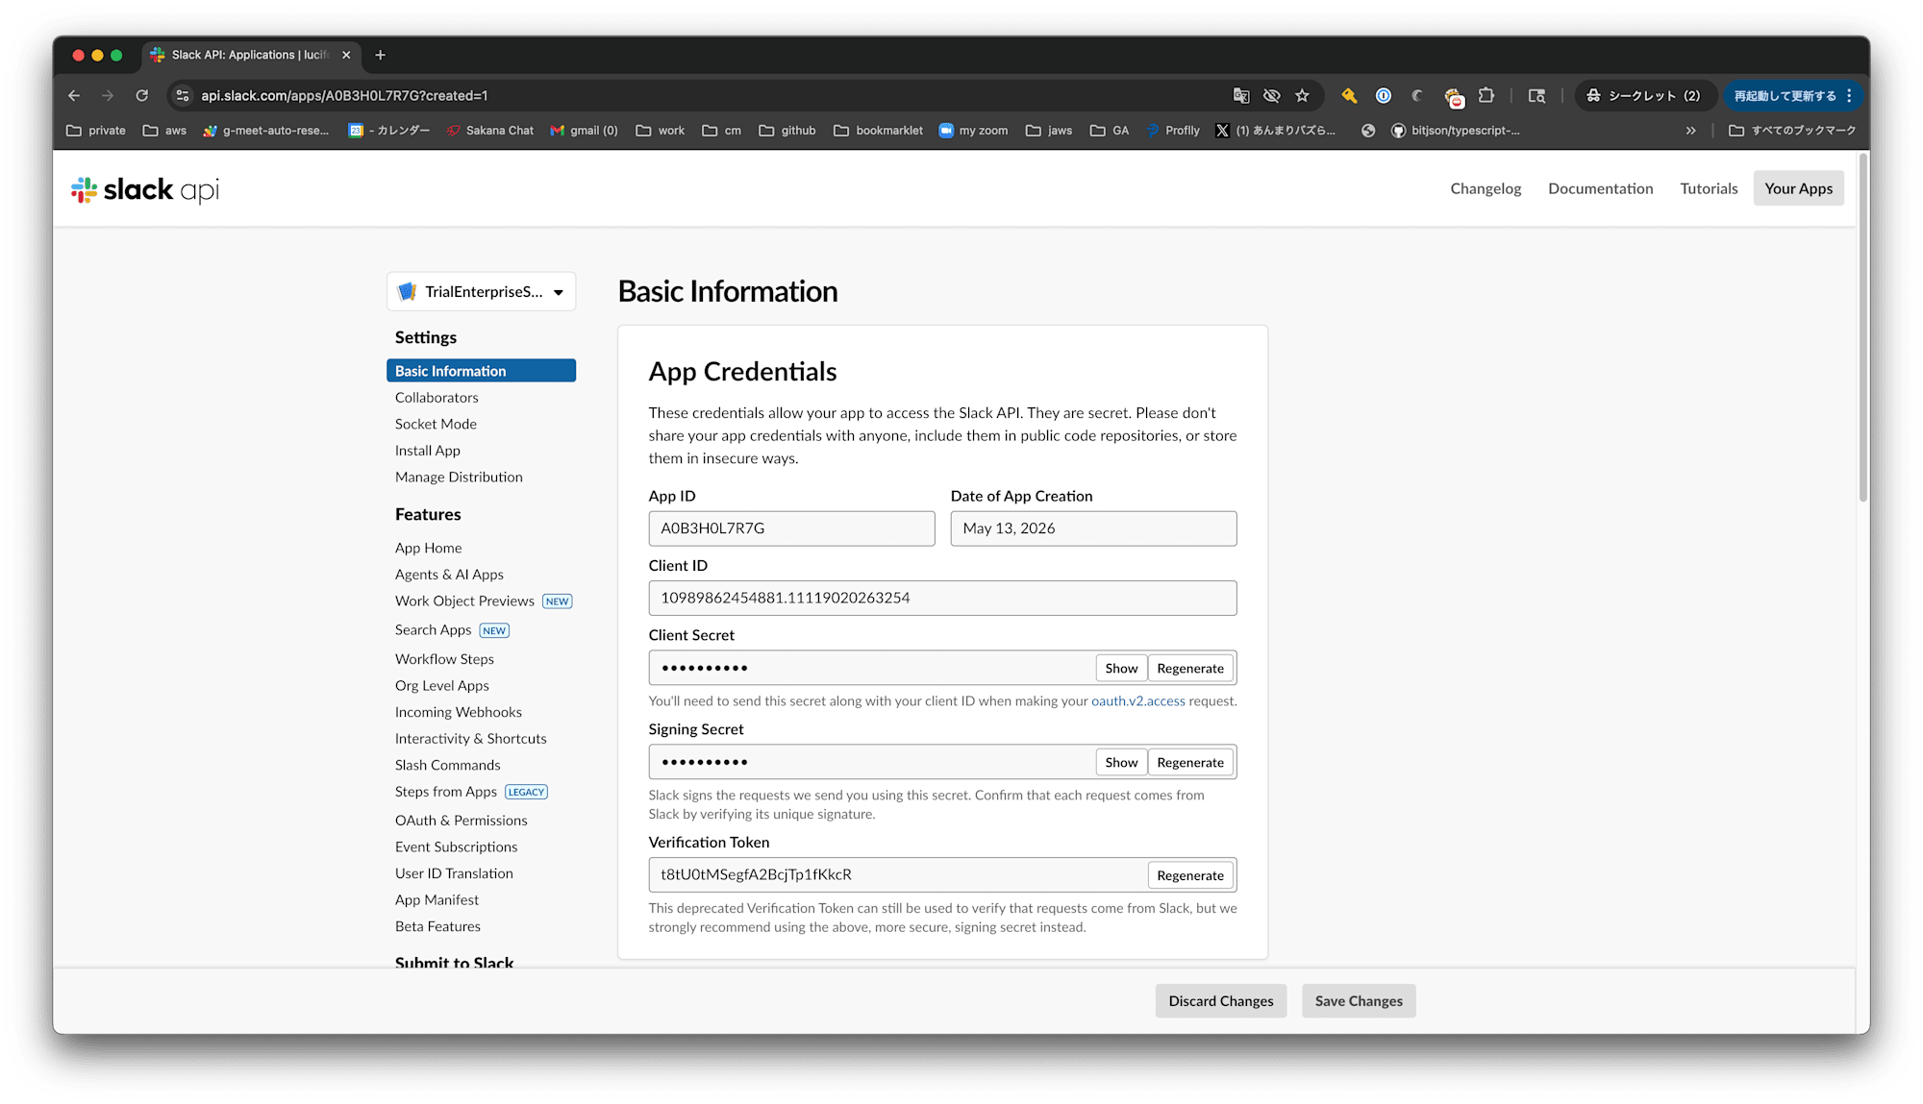Click the slack api logo
This screenshot has width=1923, height=1104.
(x=145, y=189)
